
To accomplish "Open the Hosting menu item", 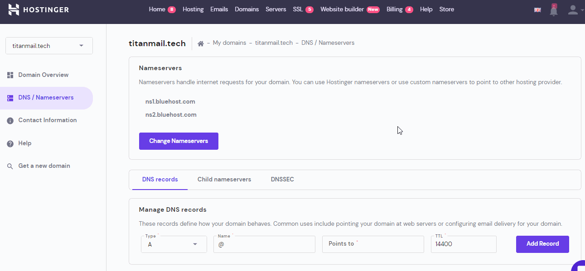I will tap(193, 10).
